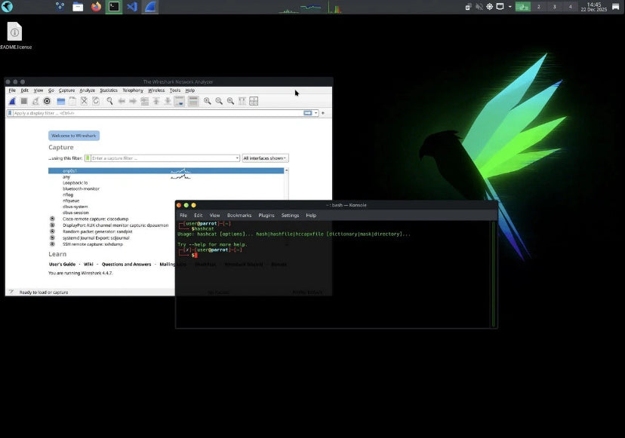Screen dimensions: 625x438
Task: Toggle auto-scroll during live capture icon
Action: click(x=180, y=101)
